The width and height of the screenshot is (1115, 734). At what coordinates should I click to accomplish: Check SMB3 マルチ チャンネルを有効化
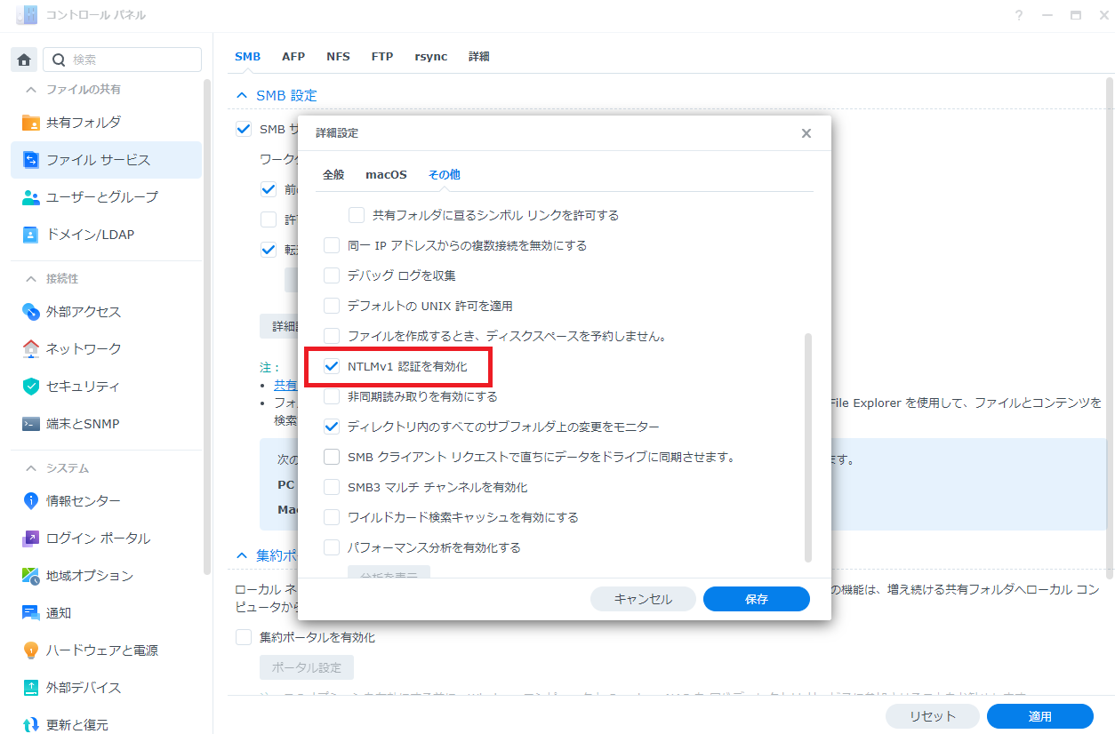(332, 487)
